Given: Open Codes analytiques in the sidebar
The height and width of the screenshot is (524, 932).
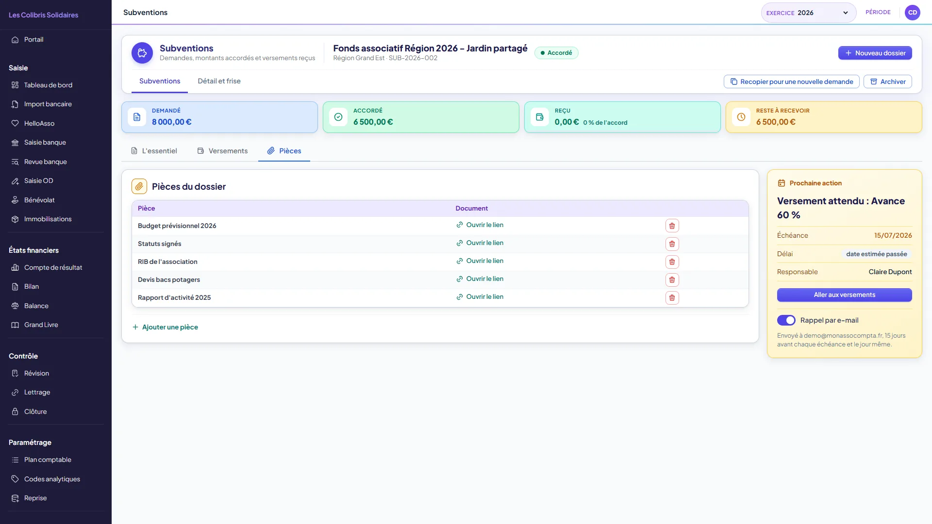Looking at the screenshot, I should click(x=56, y=479).
